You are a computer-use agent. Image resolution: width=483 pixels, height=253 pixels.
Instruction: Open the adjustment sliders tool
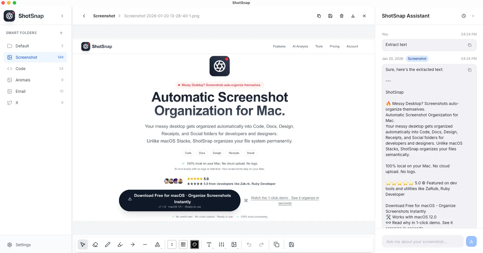point(222,244)
